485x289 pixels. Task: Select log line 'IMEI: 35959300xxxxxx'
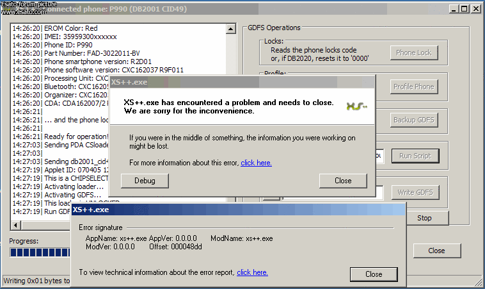81,37
